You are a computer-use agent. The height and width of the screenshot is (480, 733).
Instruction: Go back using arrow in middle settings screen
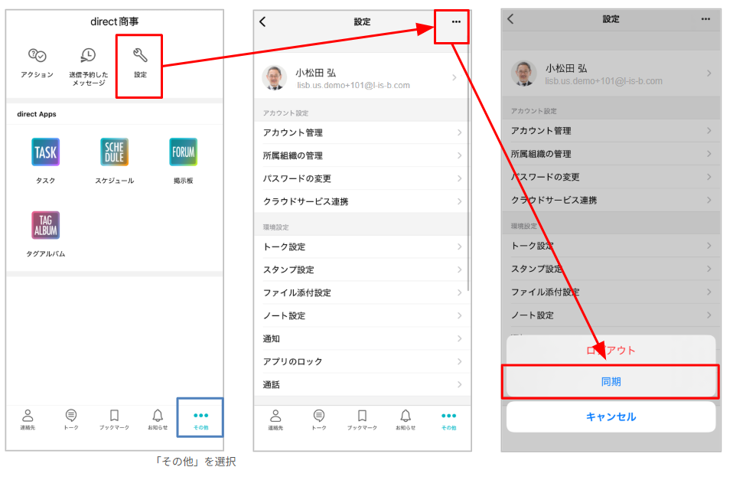(262, 21)
